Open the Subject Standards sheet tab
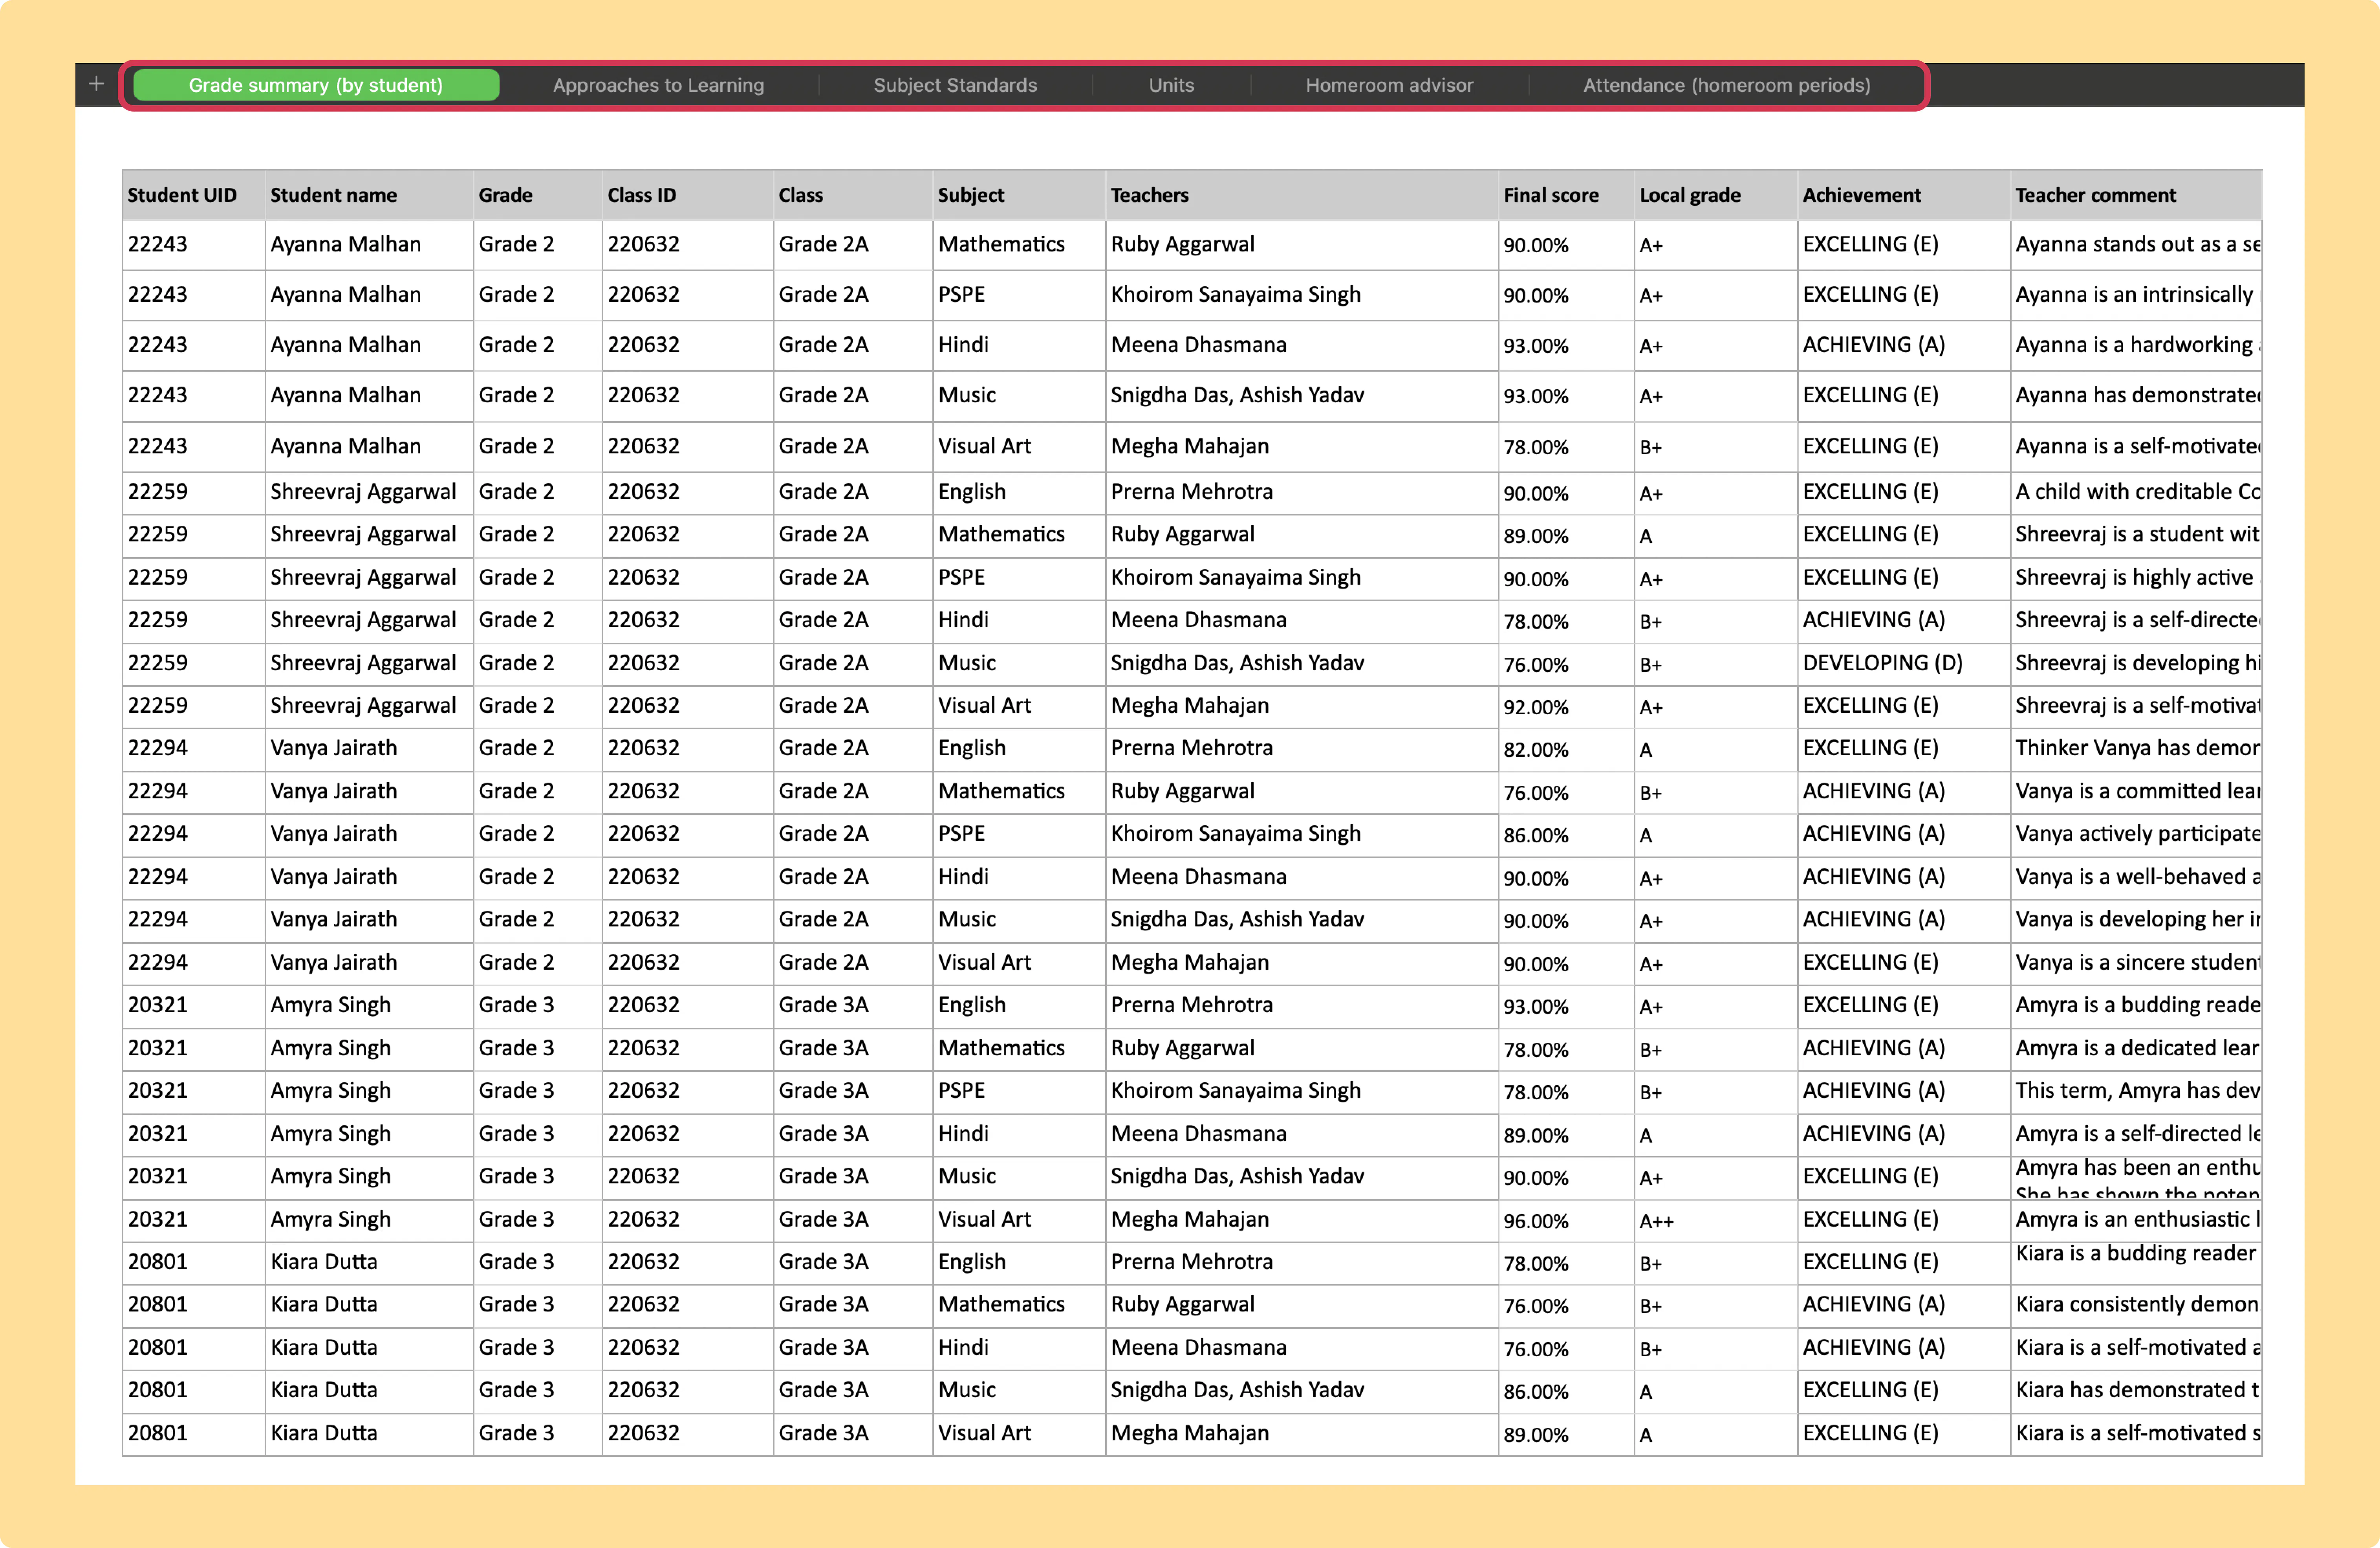The height and width of the screenshot is (1548, 2380). coord(955,85)
